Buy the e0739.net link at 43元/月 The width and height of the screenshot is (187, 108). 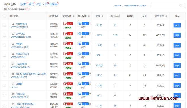click(x=177, y=75)
